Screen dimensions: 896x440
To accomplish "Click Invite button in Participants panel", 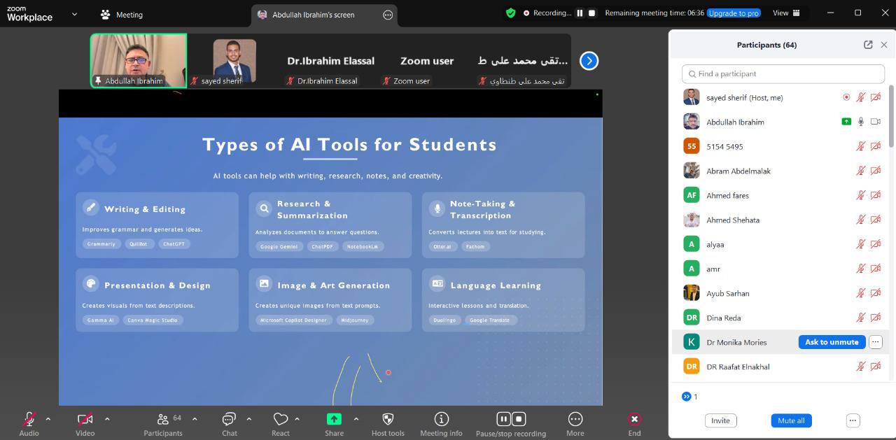I will 720,420.
